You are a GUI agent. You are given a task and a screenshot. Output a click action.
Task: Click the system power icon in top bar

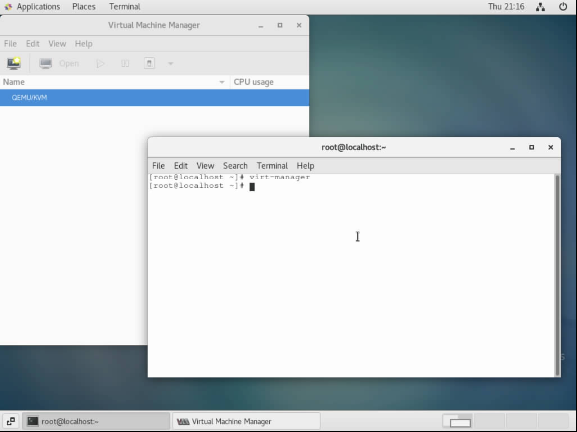coord(563,7)
